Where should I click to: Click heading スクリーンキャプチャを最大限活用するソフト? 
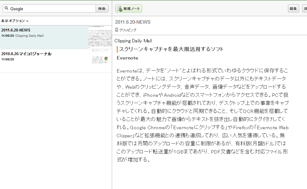coord(171,49)
